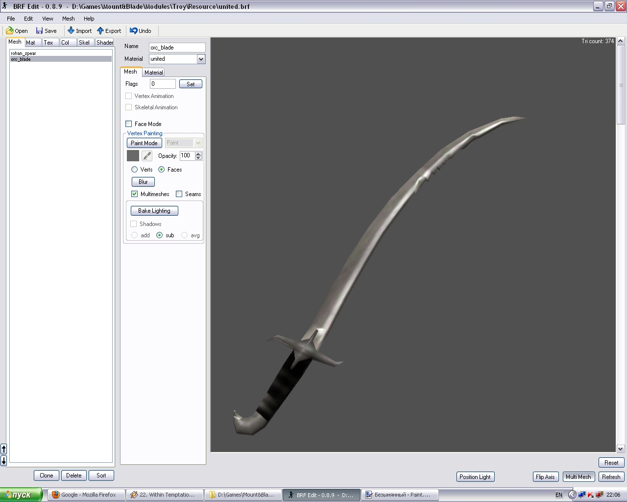627x502 pixels.
Task: Open the View menu
Action: [48, 19]
